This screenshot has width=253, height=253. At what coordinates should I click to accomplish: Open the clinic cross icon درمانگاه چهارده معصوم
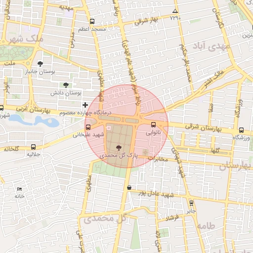click(x=85, y=105)
